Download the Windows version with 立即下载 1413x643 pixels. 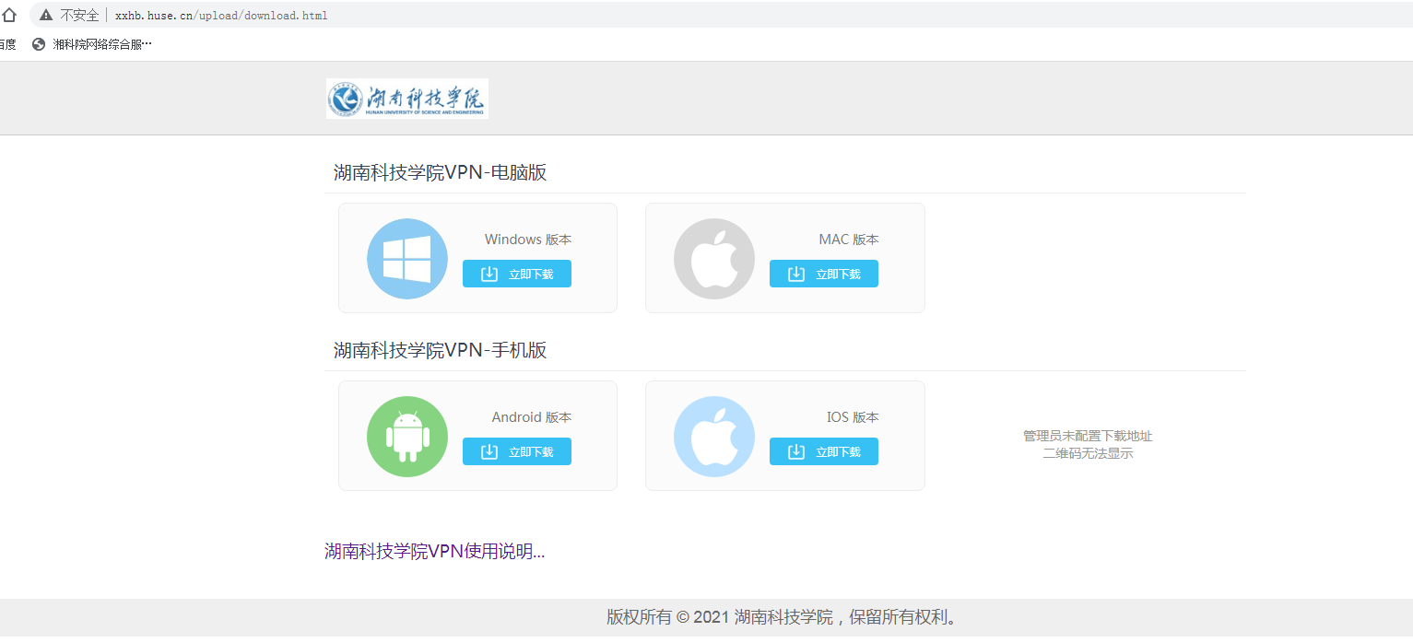(x=517, y=274)
